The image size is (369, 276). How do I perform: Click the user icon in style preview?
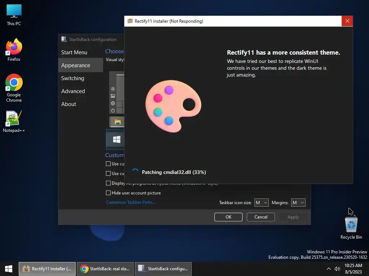click(113, 89)
